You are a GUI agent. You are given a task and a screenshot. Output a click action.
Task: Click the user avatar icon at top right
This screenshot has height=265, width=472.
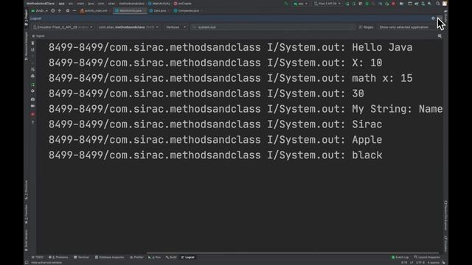[445, 4]
